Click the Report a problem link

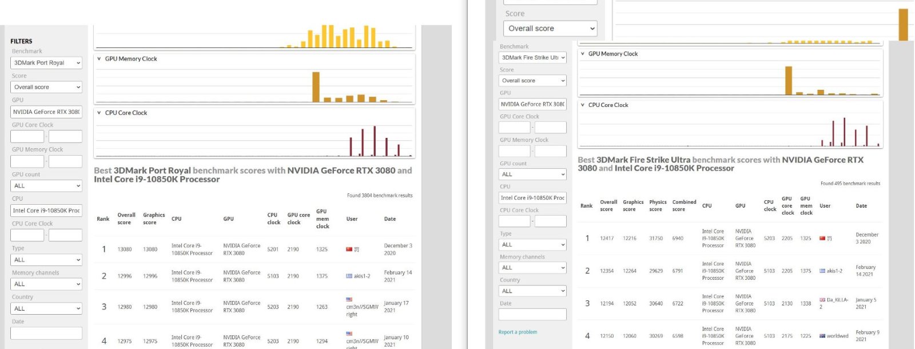[x=518, y=332]
